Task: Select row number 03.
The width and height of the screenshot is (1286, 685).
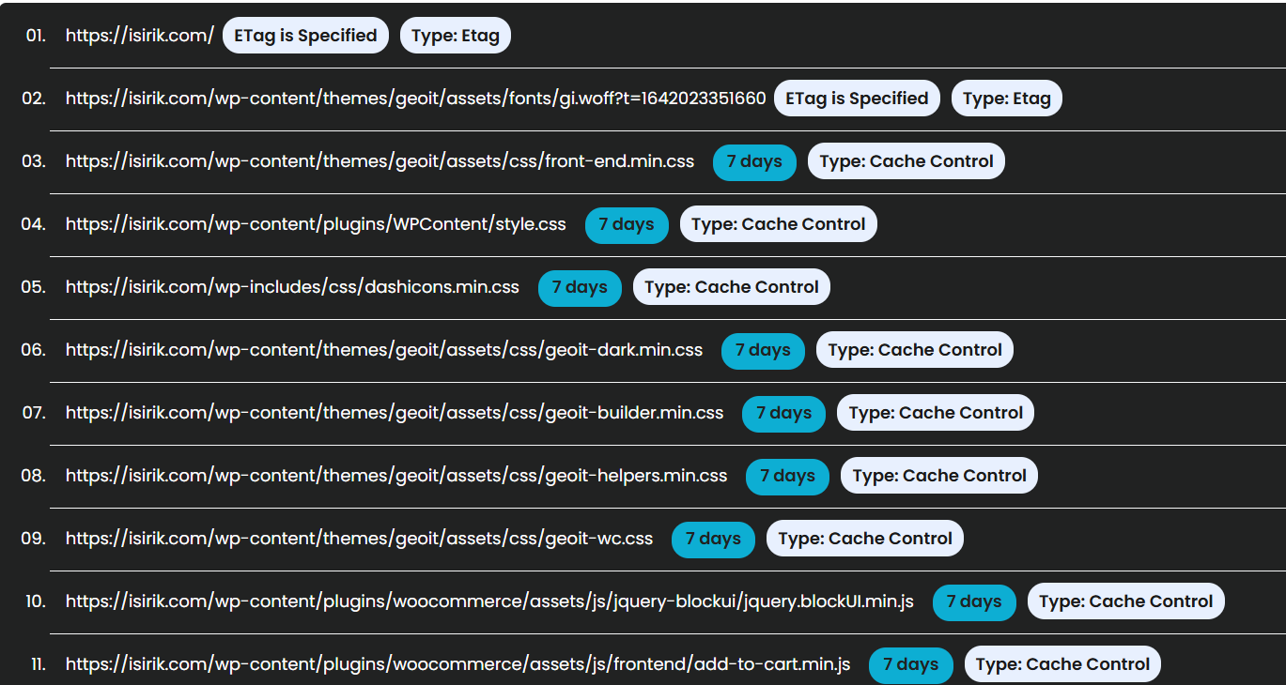Action: coord(34,161)
